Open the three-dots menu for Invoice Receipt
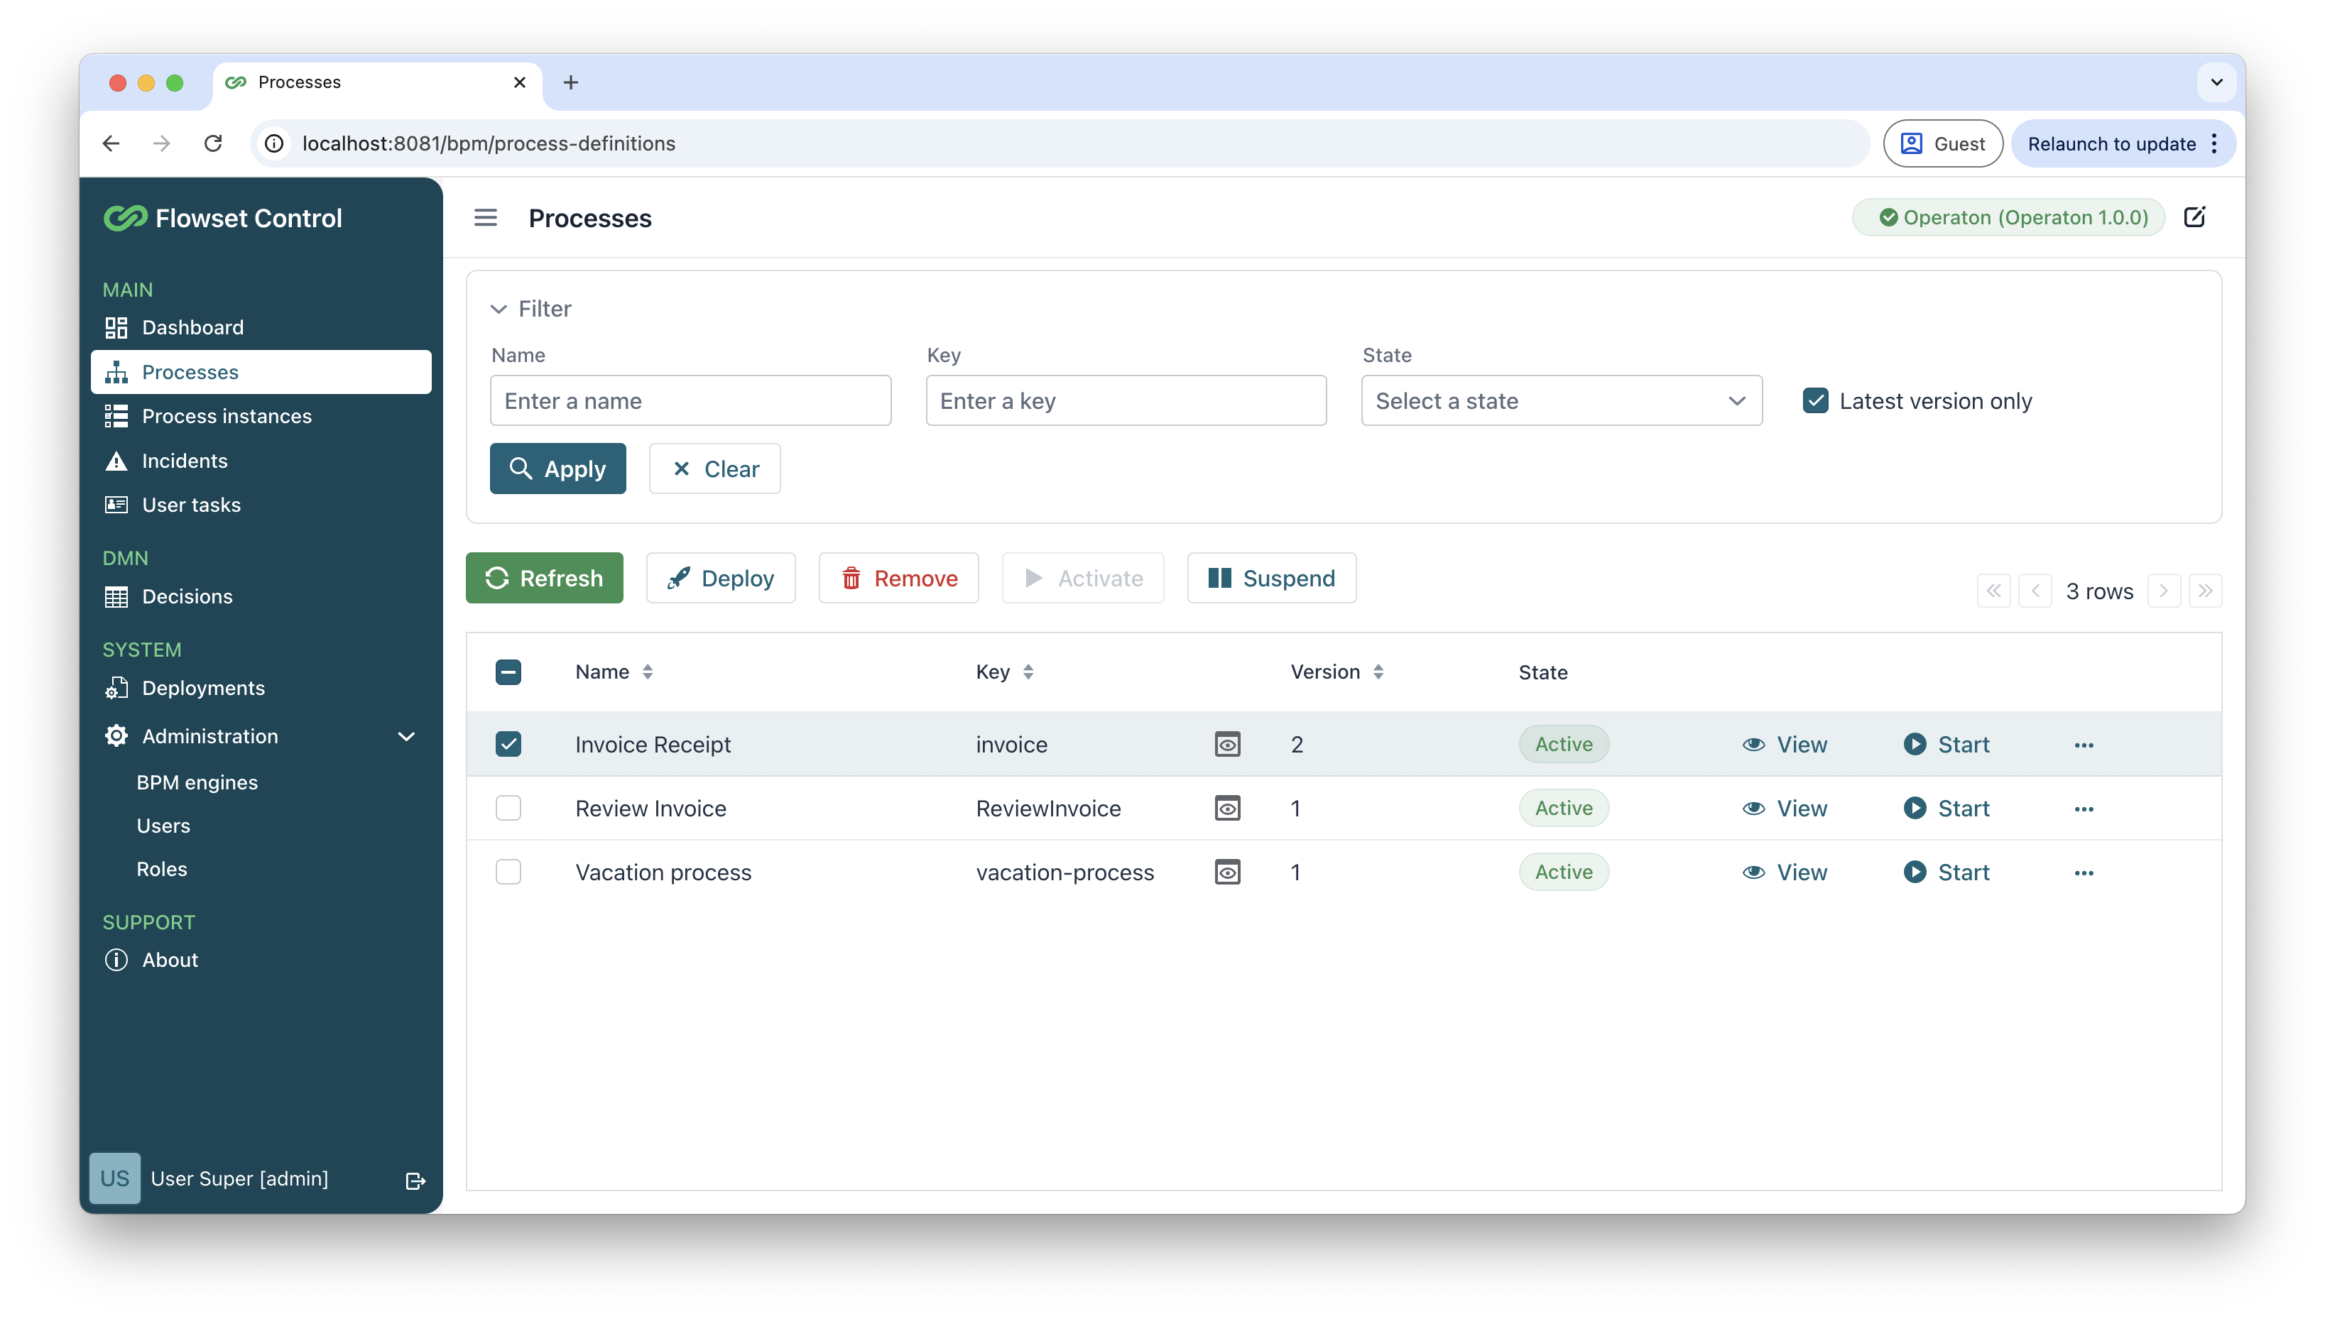This screenshot has height=1319, width=2325. tap(2083, 745)
